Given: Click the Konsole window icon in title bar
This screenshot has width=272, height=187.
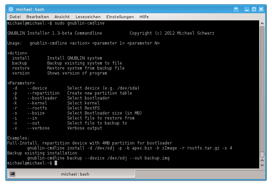Looking at the screenshot, I should tap(11, 9).
